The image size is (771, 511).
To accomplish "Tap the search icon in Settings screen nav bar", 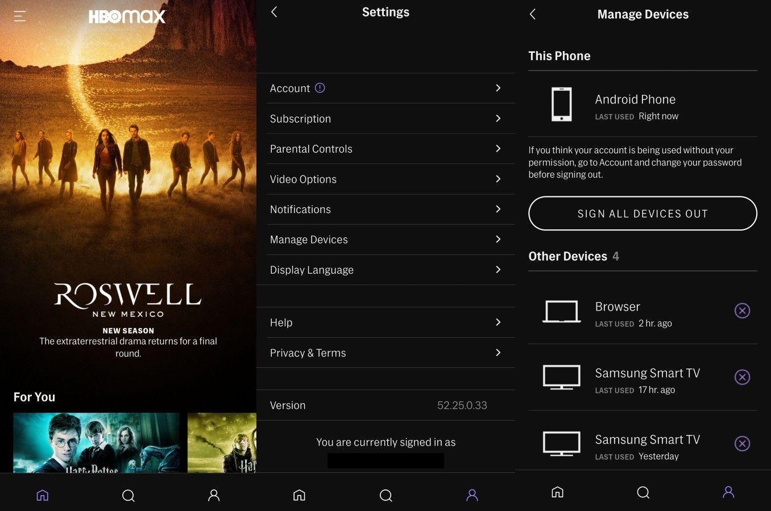I will (x=386, y=496).
